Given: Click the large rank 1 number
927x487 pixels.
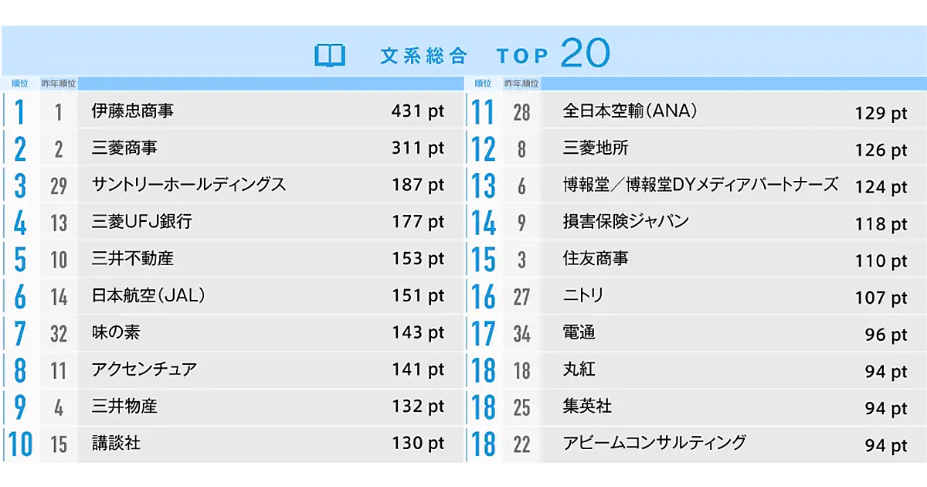Looking at the screenshot, I should [x=19, y=112].
